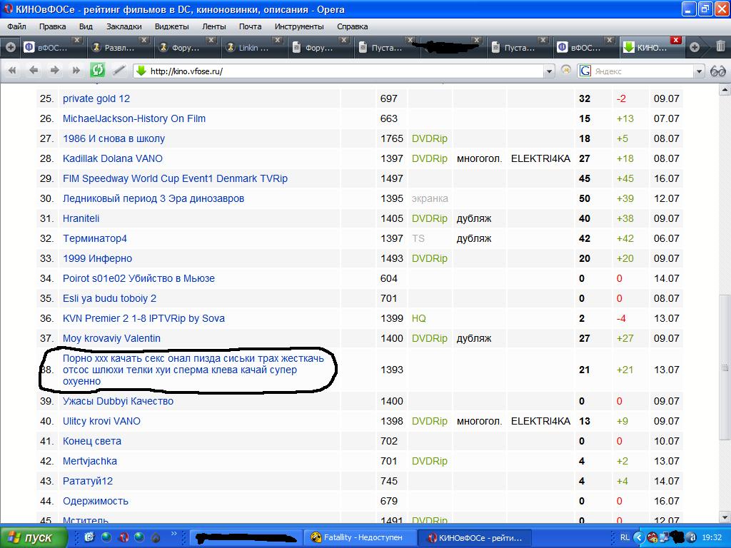The width and height of the screenshot is (731, 548).
Task: Click the Rewind navigation button
Action: [12, 71]
